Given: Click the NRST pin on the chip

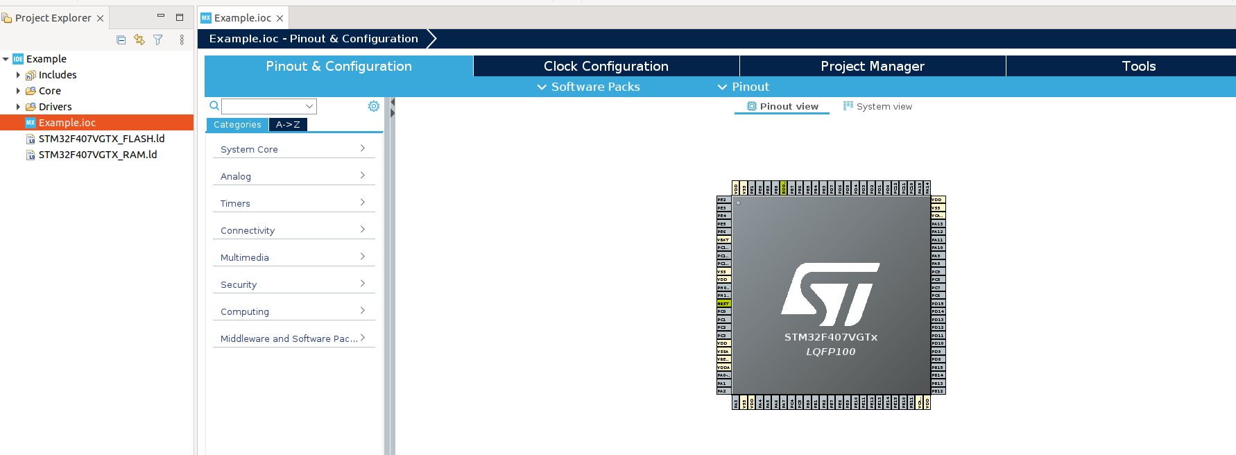Looking at the screenshot, I should [723, 304].
